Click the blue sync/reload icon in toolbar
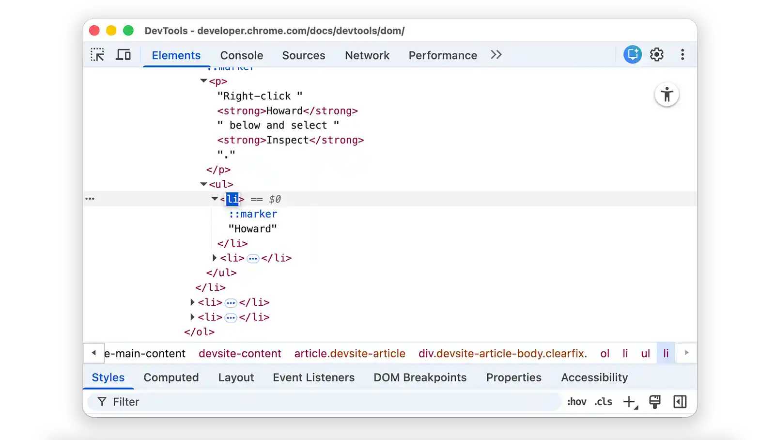Screen dimensions: 775x440 632,54
